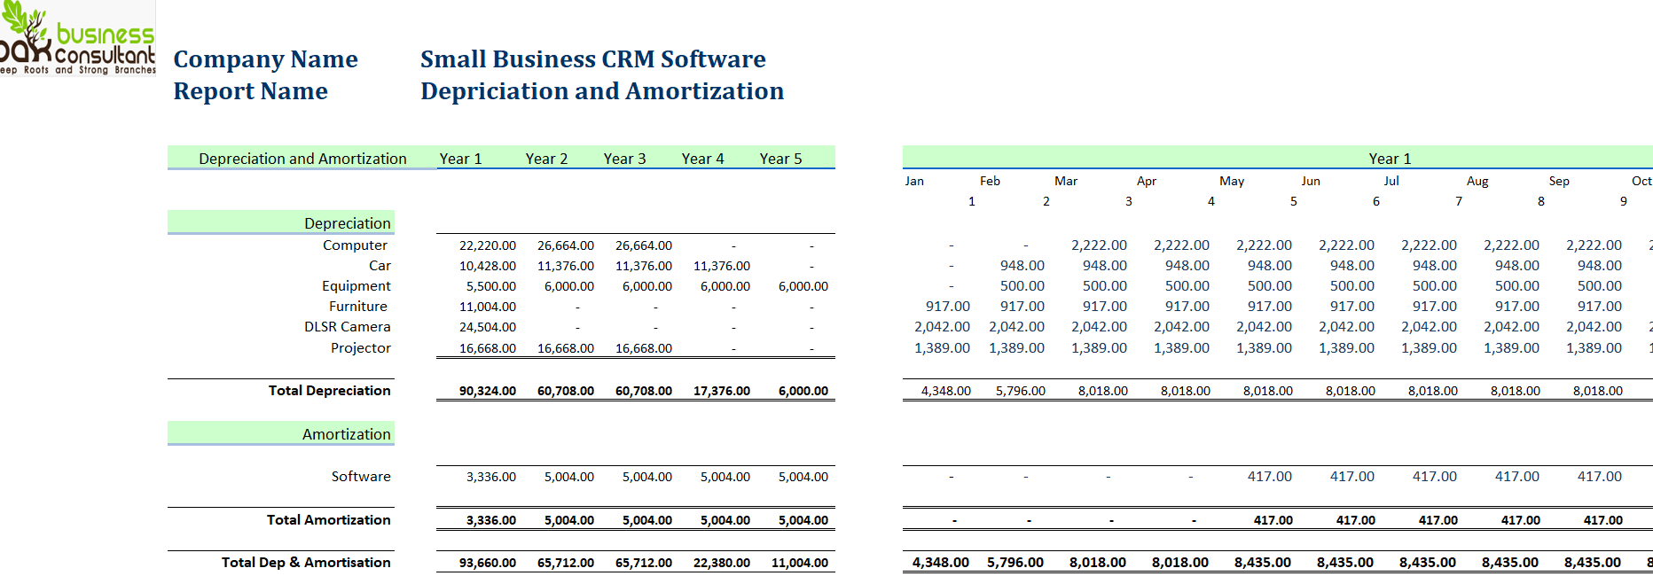Select the Total Amortization row label
This screenshot has height=576, width=1653.
[328, 520]
